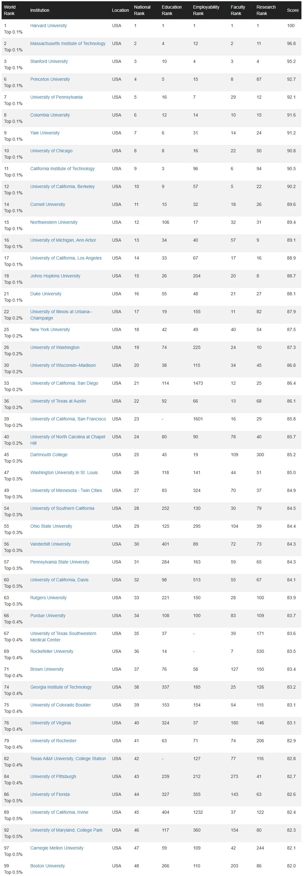Click Massachusetts Institute of Technology link
Image resolution: width=304 pixels, height=876 pixels.
click(68, 43)
